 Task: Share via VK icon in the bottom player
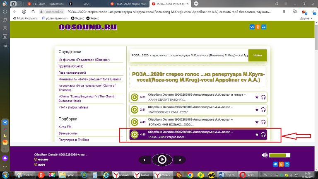click(275, 164)
